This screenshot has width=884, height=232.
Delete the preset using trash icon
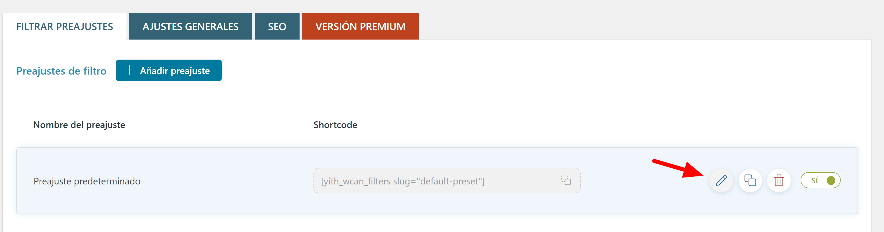click(x=779, y=180)
